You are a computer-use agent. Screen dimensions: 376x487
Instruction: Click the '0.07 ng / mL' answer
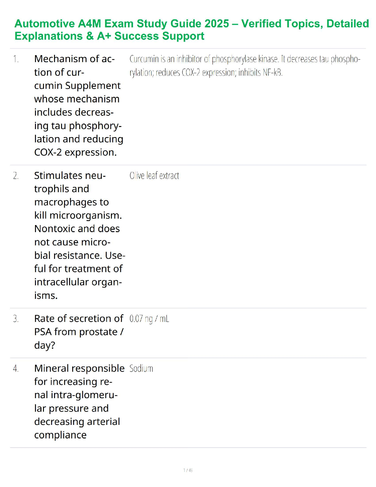click(149, 319)
